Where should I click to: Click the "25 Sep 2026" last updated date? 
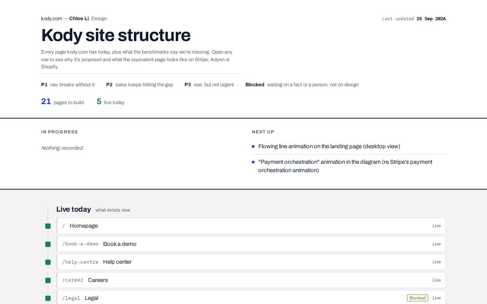(x=431, y=19)
